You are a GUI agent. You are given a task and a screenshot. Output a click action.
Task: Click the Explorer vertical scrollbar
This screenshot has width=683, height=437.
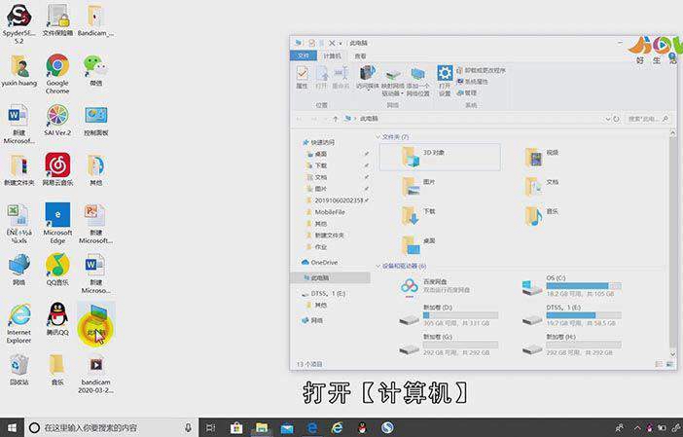673,244
